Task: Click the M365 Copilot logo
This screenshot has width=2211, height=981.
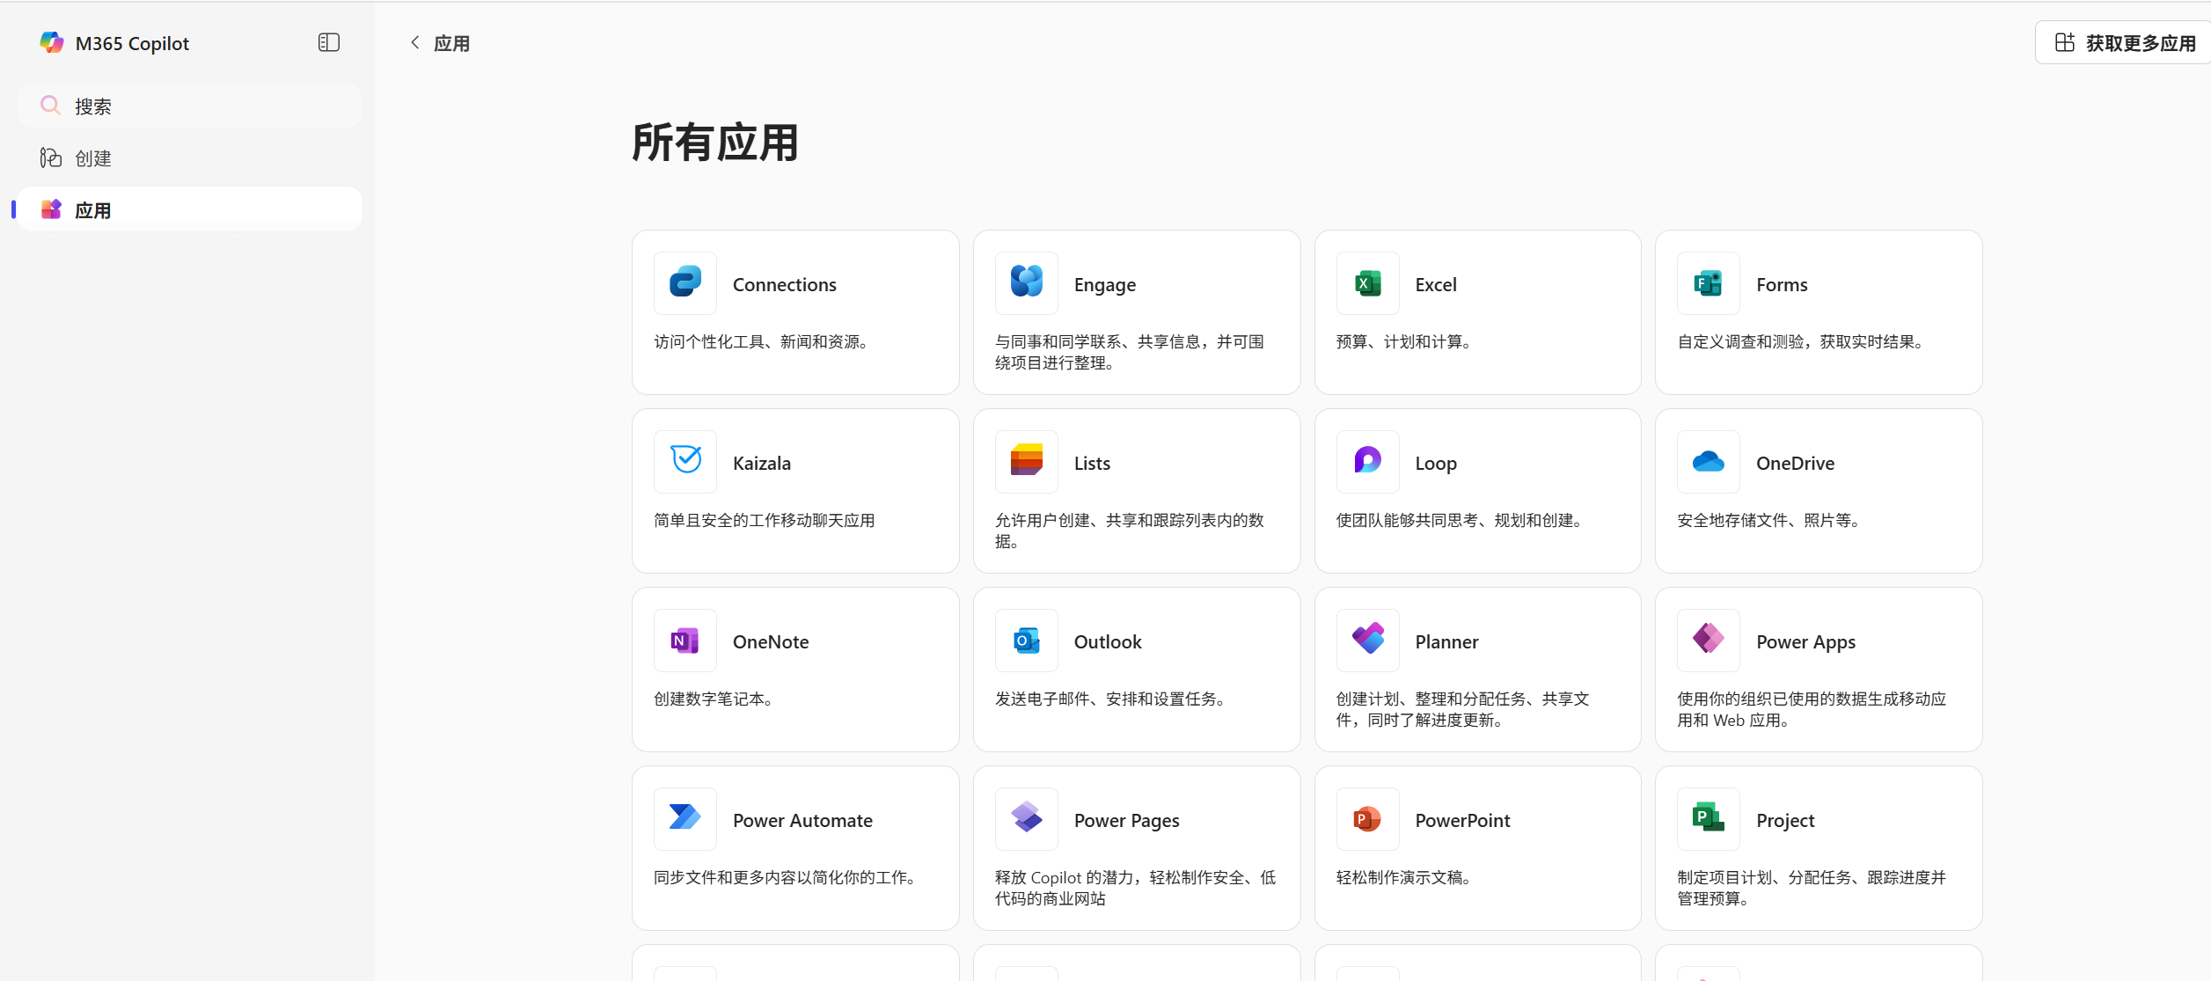Action: click(x=52, y=42)
